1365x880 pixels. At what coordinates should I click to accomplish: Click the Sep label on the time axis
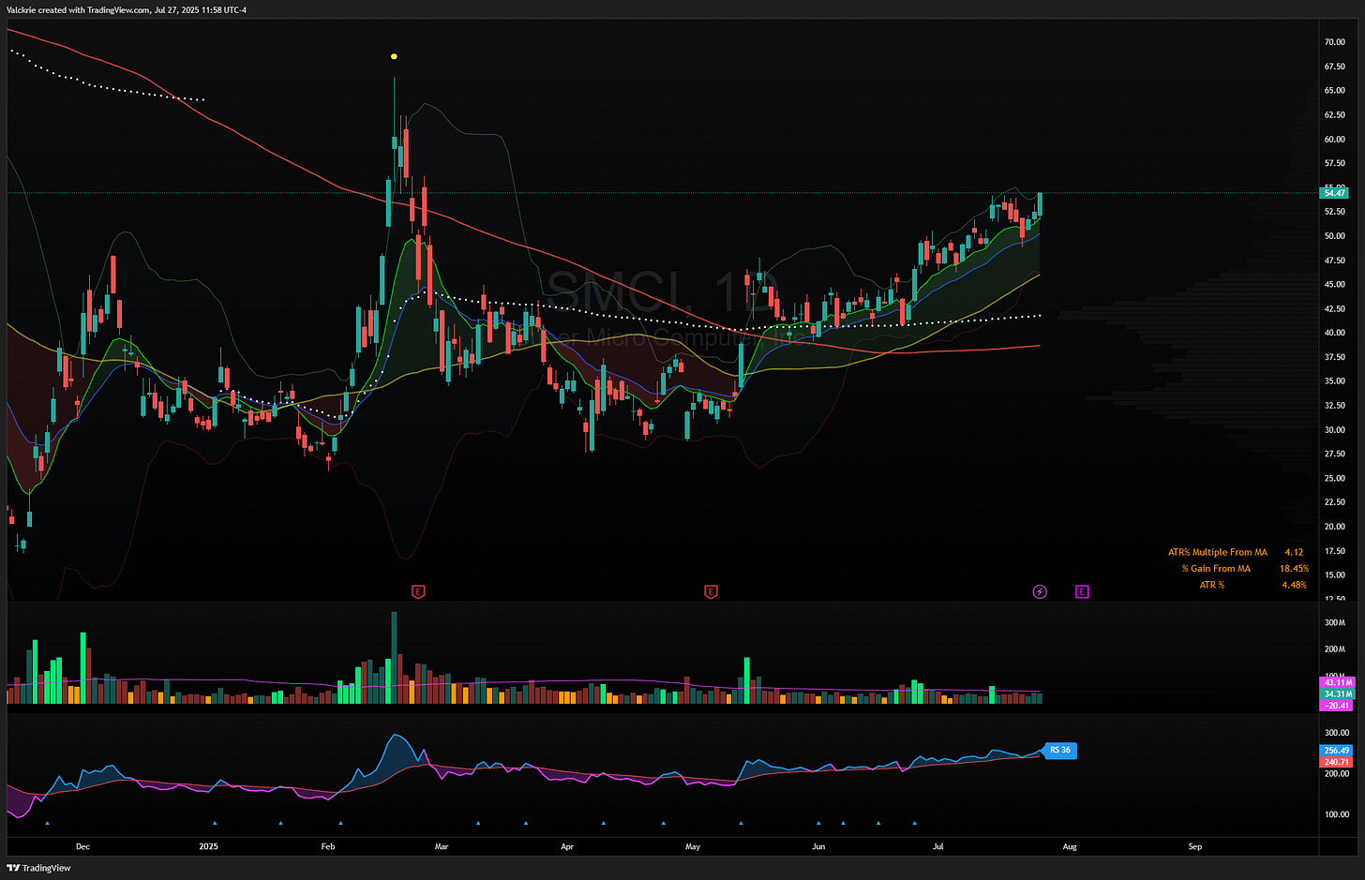point(1195,846)
